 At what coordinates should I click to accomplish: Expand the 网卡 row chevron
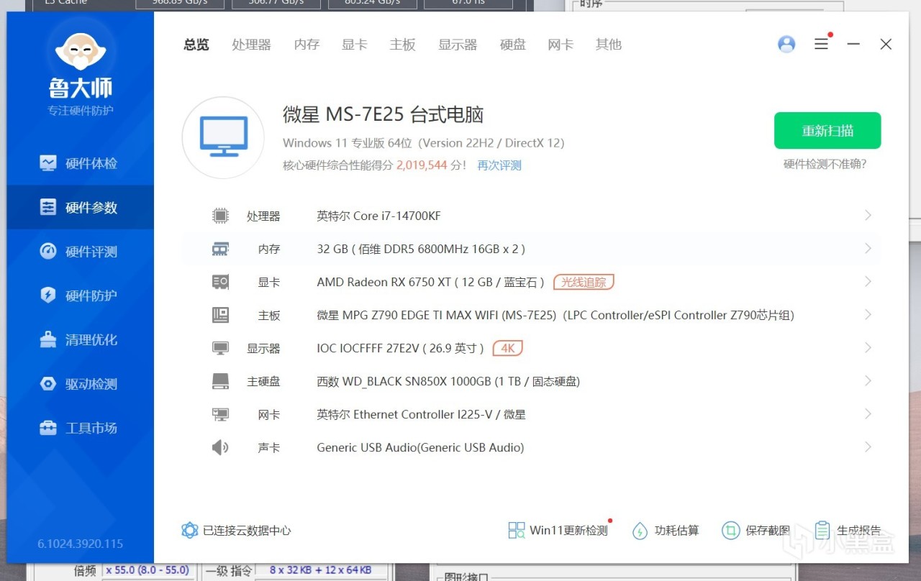pos(868,414)
